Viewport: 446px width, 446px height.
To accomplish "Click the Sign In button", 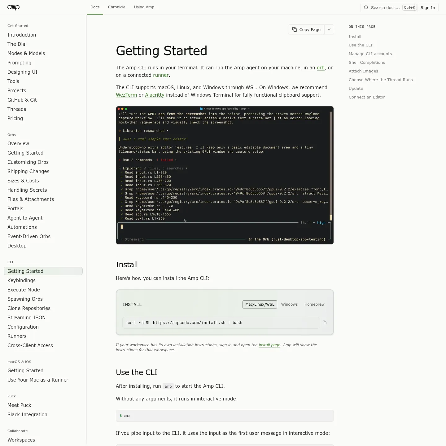I will pyautogui.click(x=428, y=7).
